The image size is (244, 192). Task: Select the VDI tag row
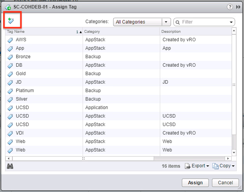[x=119, y=133]
